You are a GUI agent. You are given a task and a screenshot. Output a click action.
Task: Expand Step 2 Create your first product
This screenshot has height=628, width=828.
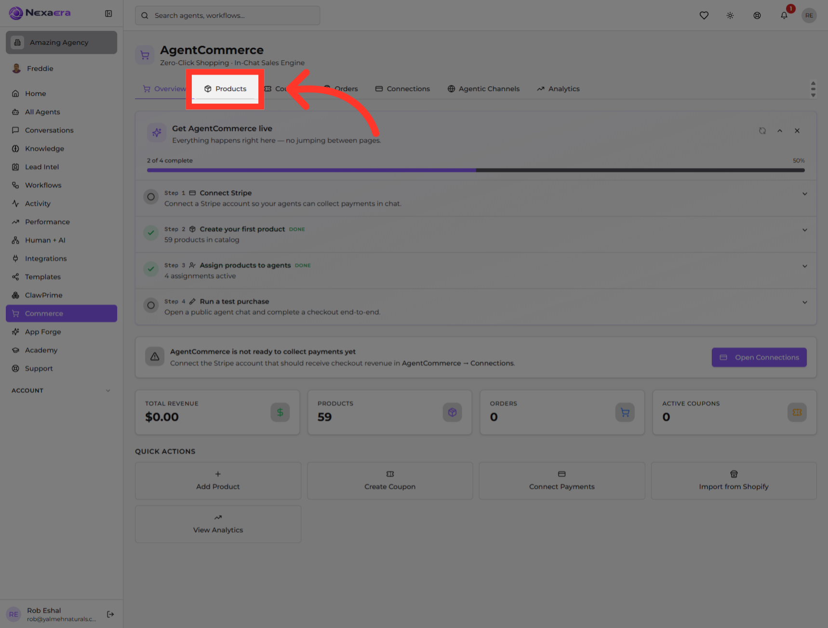pos(805,230)
